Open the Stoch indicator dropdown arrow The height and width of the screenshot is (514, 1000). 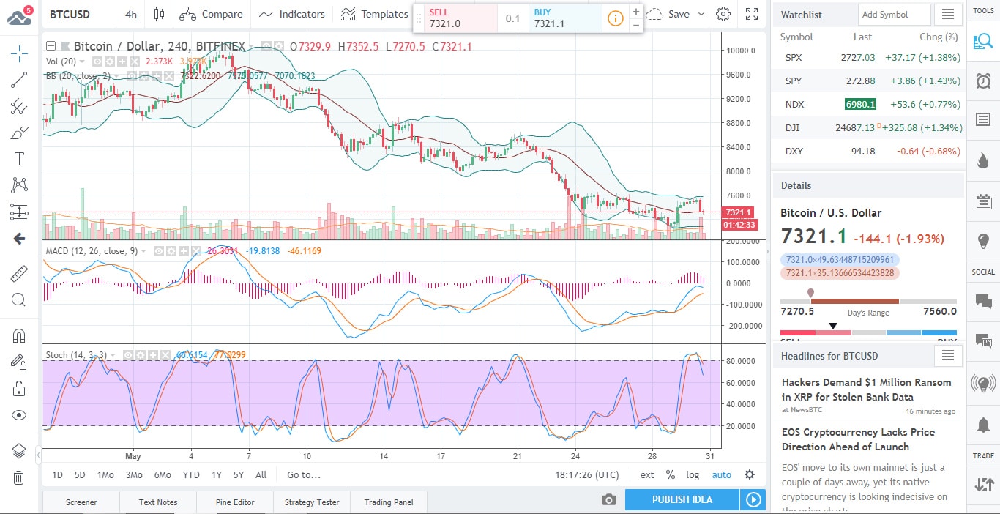click(113, 355)
